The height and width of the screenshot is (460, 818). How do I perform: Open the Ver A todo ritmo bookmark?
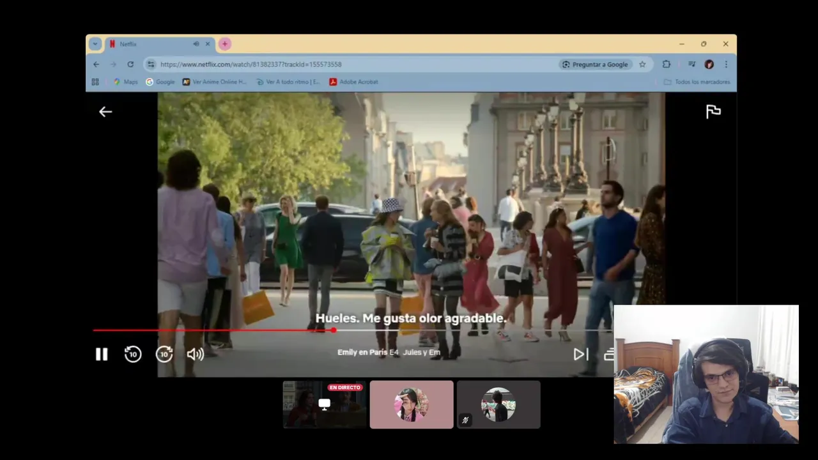[288, 82]
